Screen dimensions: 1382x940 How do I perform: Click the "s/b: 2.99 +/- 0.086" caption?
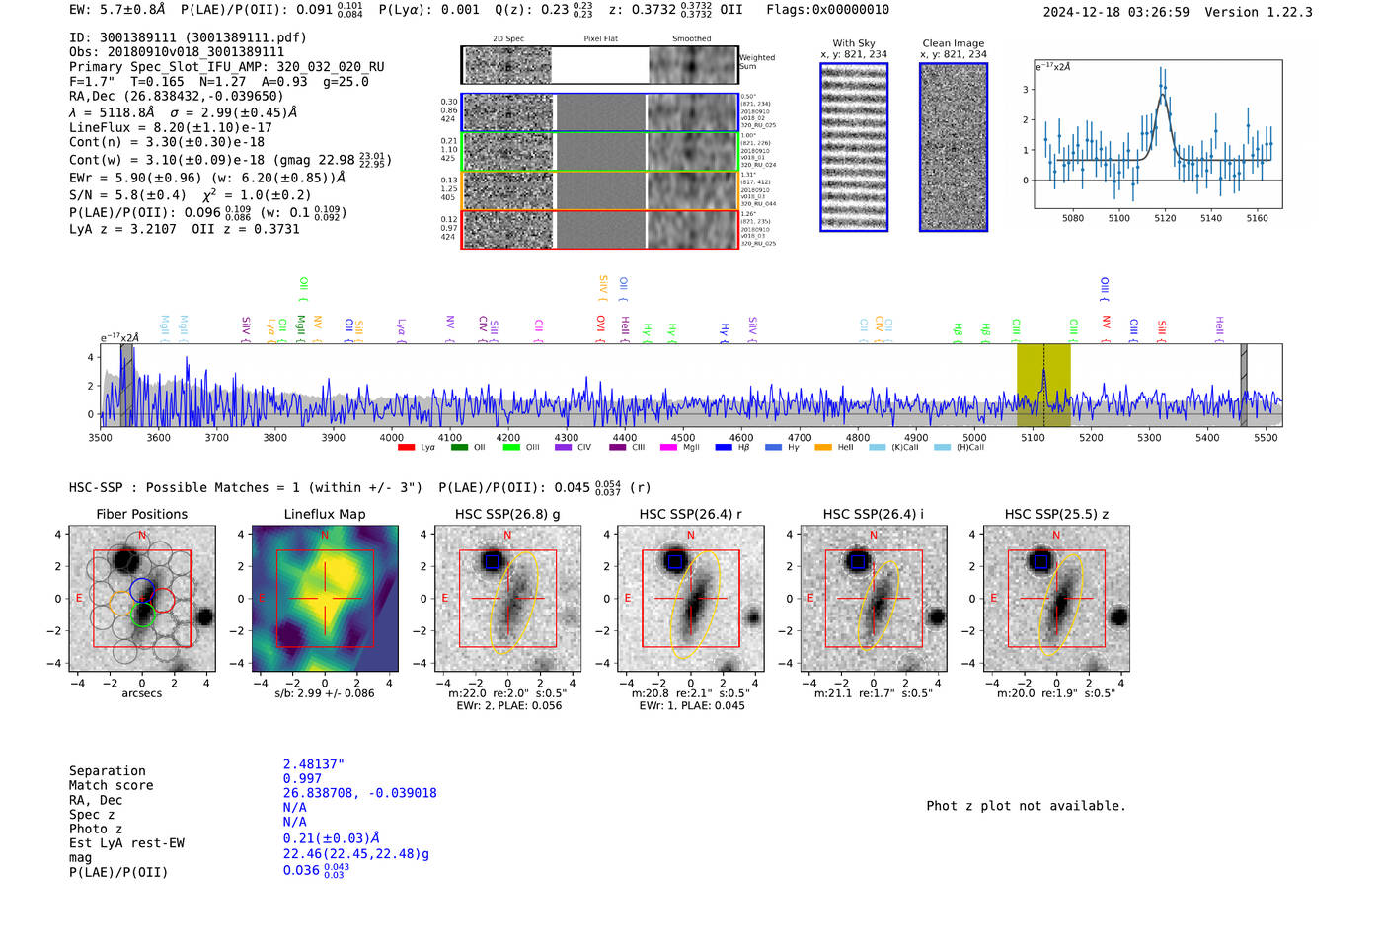tap(325, 693)
